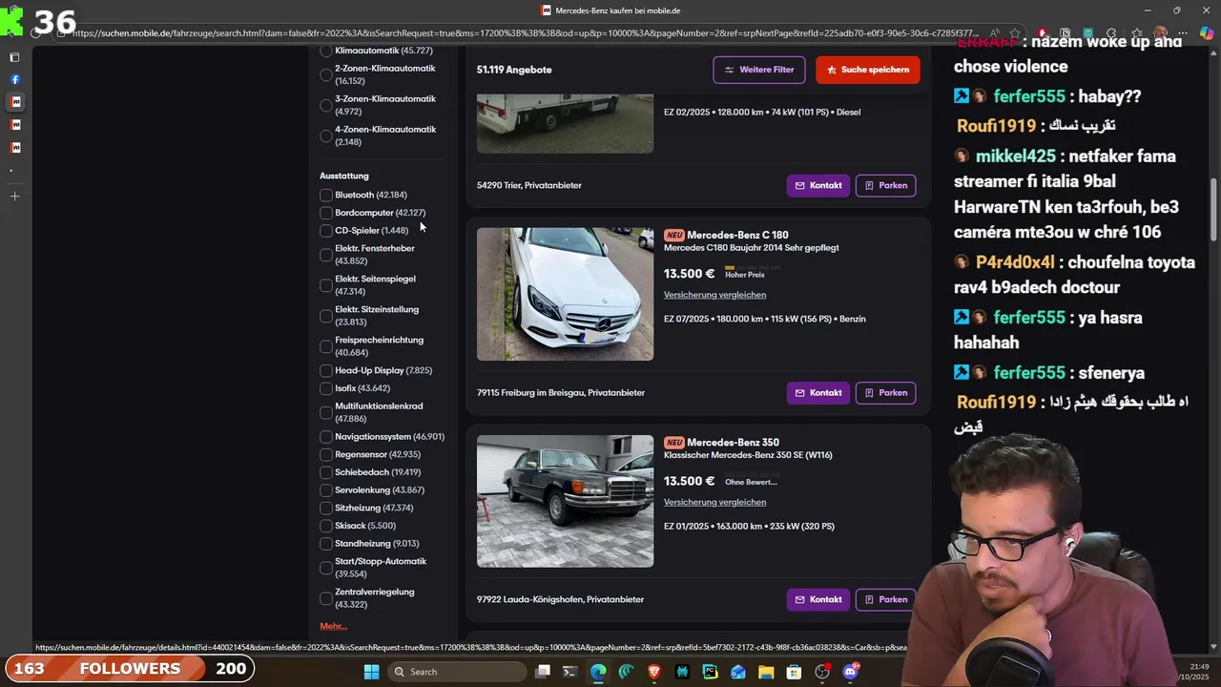View the camper van listing photo

click(x=565, y=124)
